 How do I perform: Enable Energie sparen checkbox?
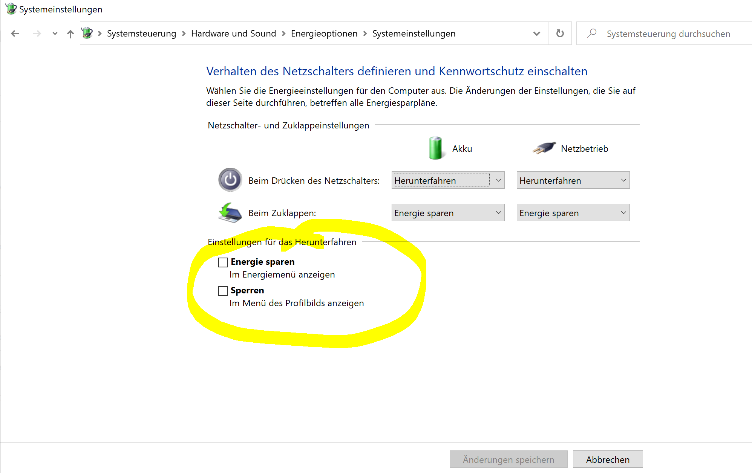coord(223,262)
